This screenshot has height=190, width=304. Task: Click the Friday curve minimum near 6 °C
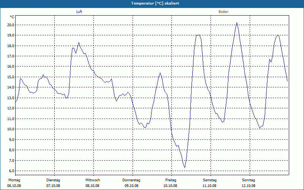(x=185, y=168)
